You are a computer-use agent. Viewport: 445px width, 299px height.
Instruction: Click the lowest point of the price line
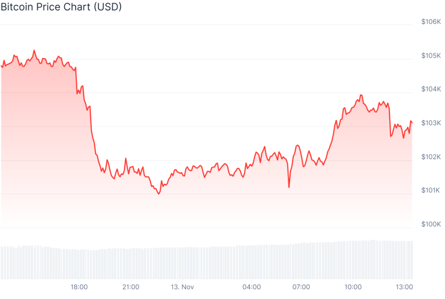tap(159, 194)
